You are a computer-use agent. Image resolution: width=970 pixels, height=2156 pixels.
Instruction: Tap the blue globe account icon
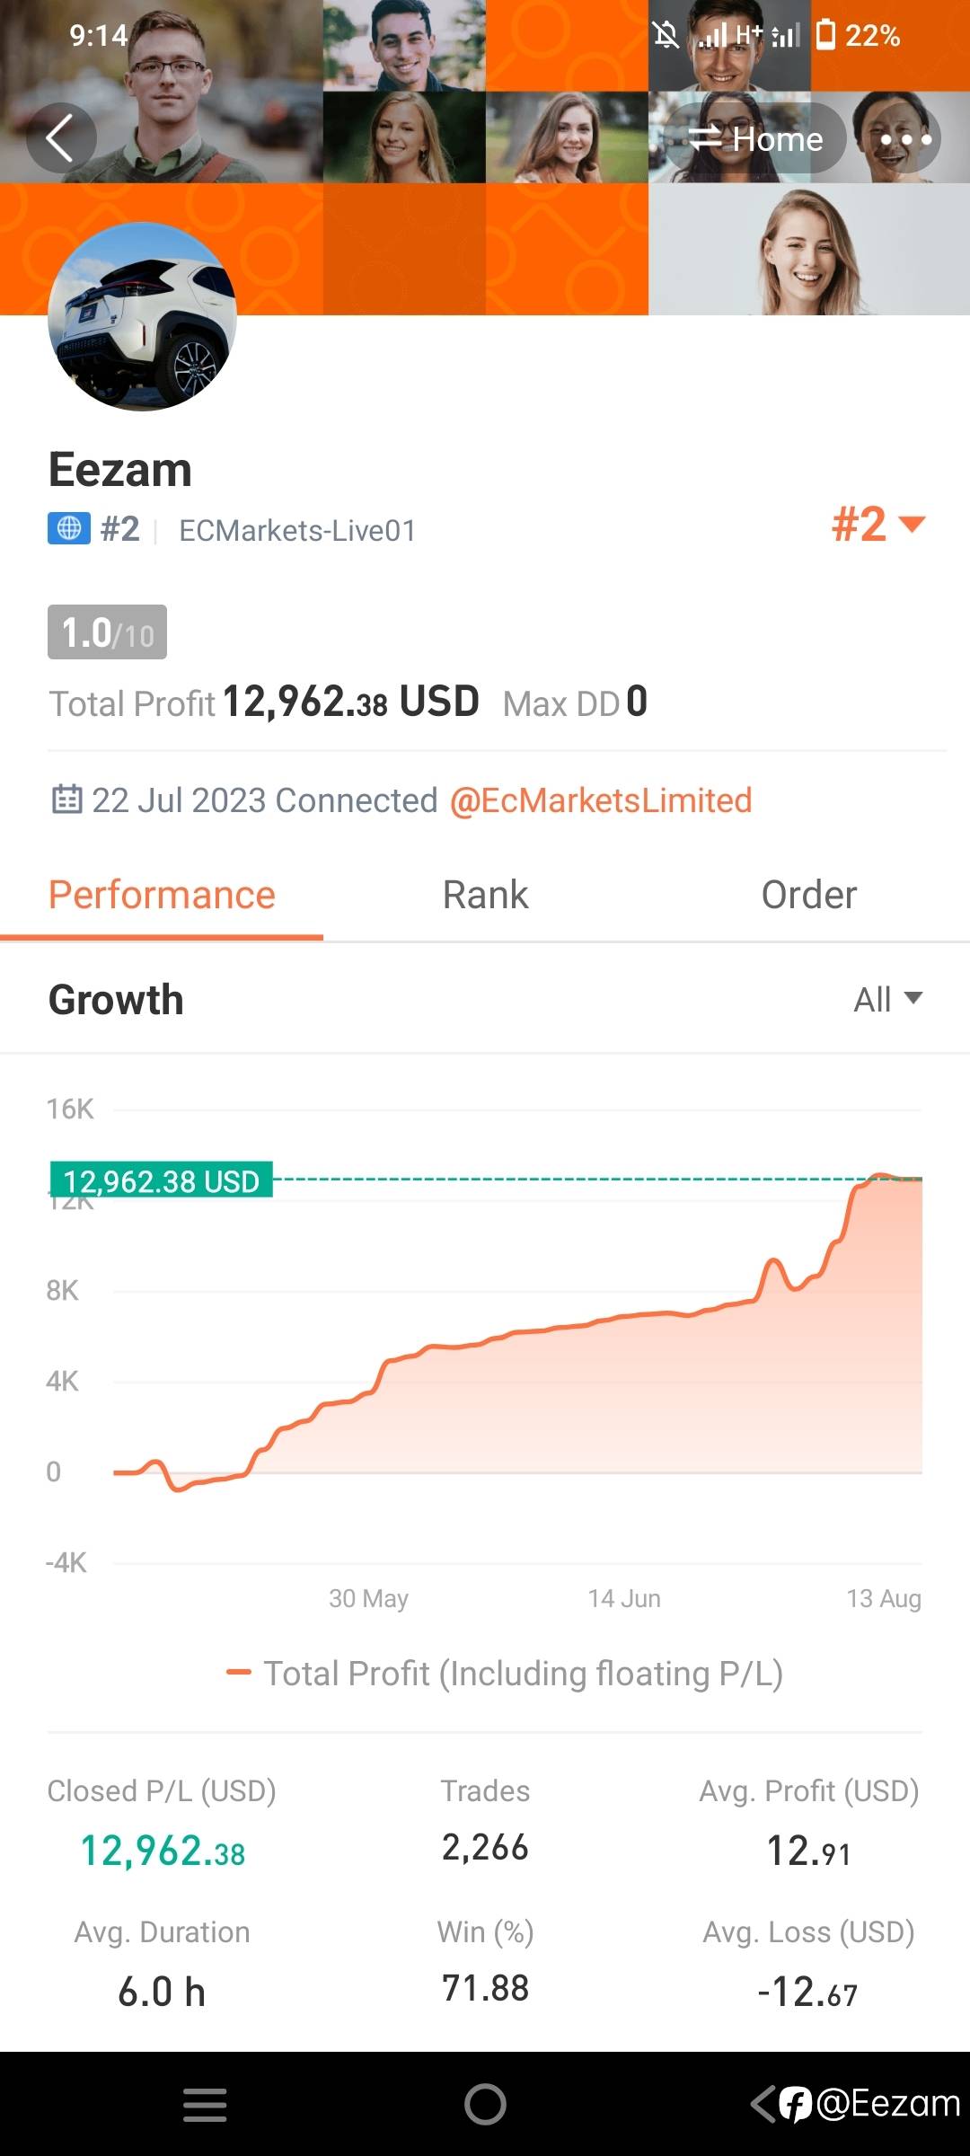(x=69, y=528)
